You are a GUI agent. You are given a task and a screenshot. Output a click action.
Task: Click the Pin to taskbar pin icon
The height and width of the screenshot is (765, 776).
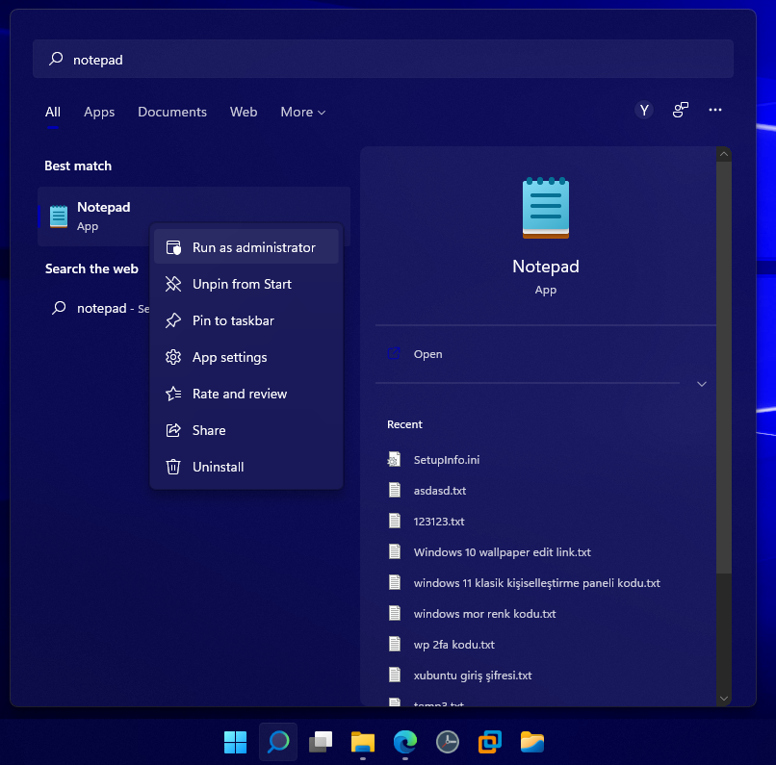click(x=173, y=320)
